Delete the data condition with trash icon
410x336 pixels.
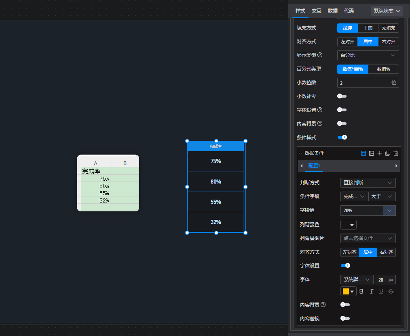tap(395, 153)
